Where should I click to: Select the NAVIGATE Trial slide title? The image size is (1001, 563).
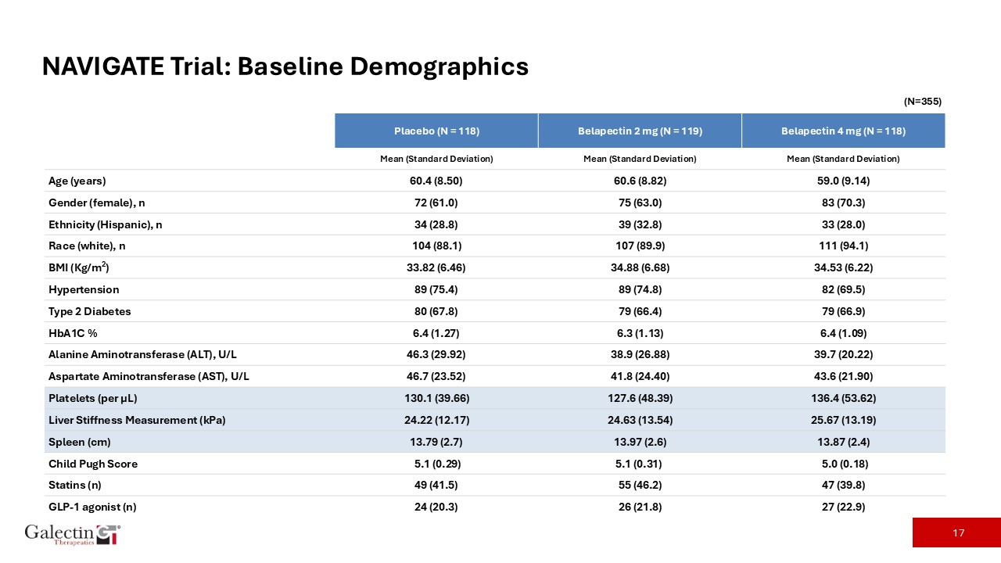pyautogui.click(x=285, y=66)
